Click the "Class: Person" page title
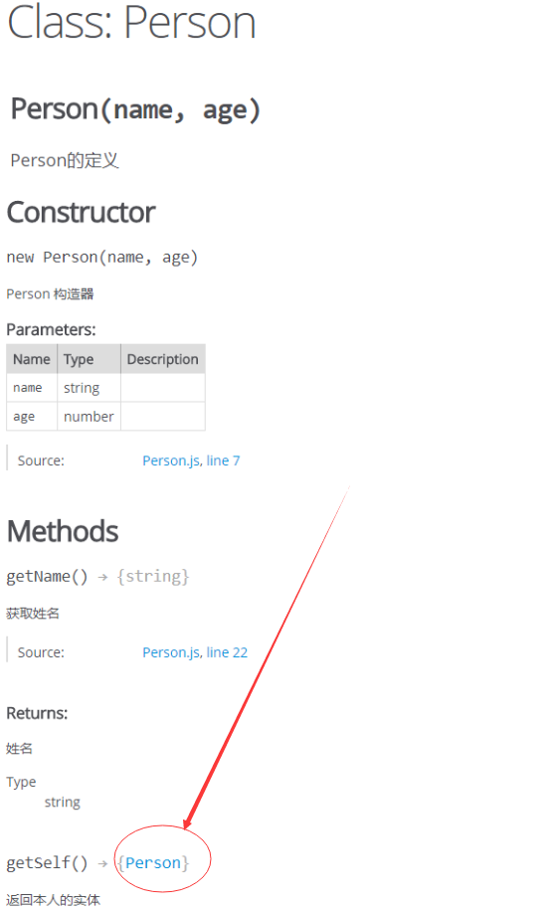This screenshot has width=556, height=910. [x=131, y=22]
